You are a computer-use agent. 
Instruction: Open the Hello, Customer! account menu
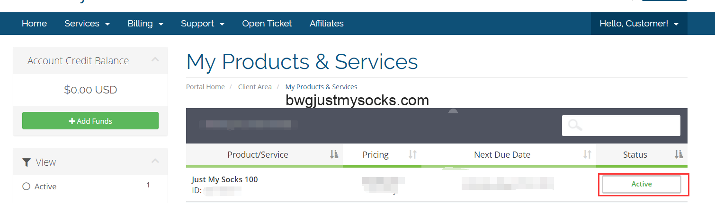coord(639,24)
